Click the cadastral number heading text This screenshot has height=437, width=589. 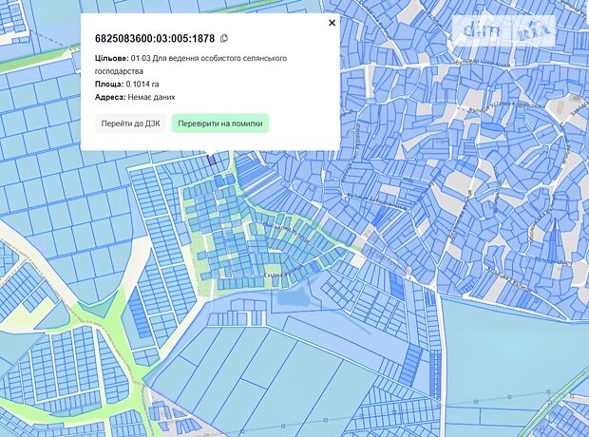[155, 39]
